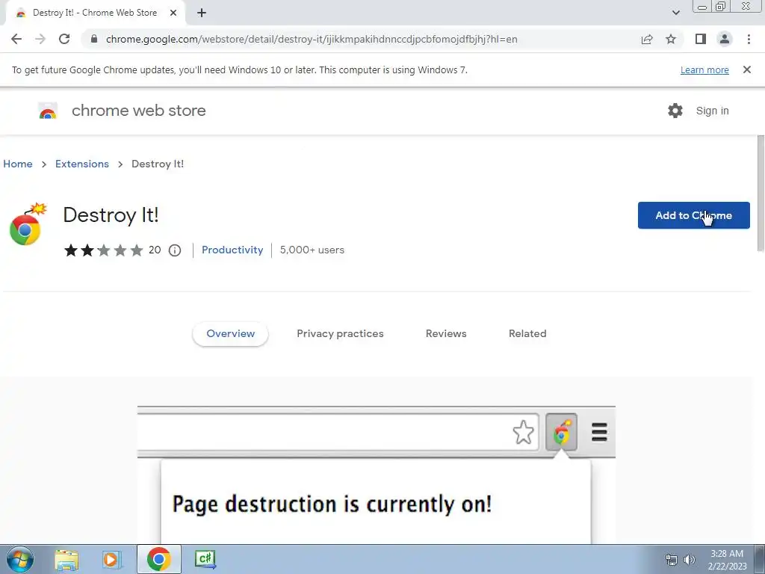Share this page with the share icon

(x=647, y=39)
